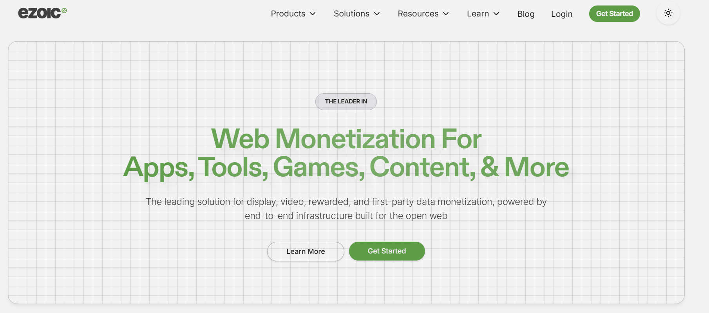Click Get Started in the navigation bar

(615, 14)
